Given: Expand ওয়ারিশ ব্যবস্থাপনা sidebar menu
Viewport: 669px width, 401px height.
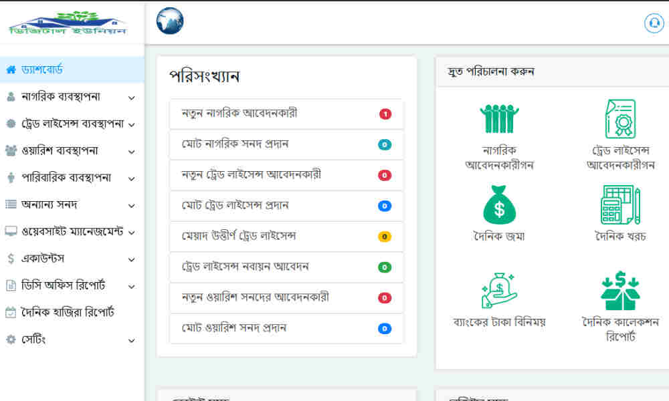Looking at the screenshot, I should [70, 151].
